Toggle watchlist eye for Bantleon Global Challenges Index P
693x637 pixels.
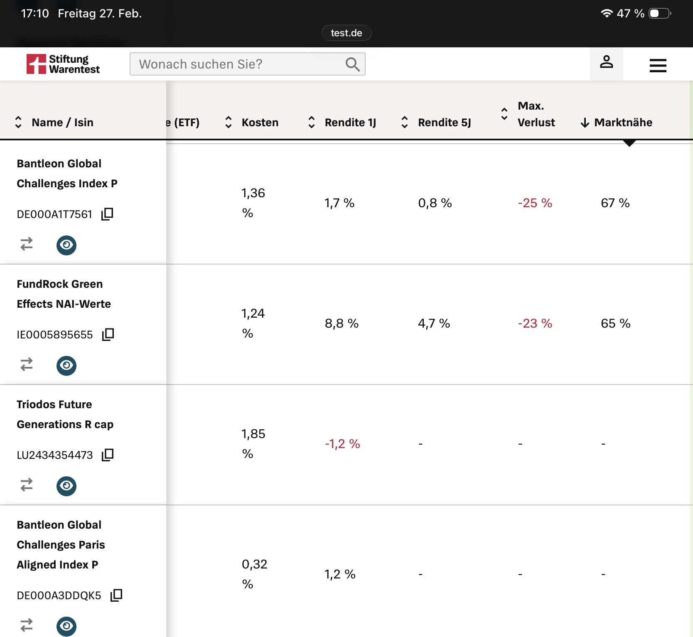(66, 245)
